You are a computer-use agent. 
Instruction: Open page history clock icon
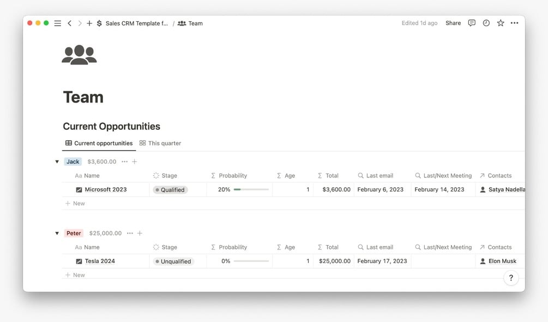(486, 23)
